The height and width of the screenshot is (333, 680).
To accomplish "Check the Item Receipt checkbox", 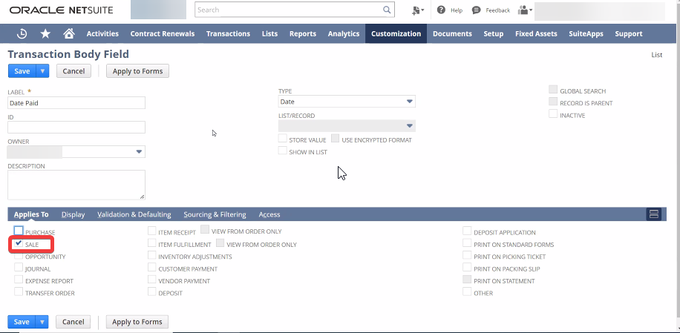I will tap(151, 231).
